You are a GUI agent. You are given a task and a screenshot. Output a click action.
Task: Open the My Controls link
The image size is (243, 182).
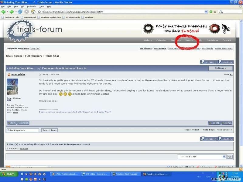160,49
